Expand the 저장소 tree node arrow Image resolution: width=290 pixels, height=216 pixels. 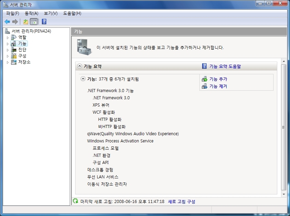8,62
